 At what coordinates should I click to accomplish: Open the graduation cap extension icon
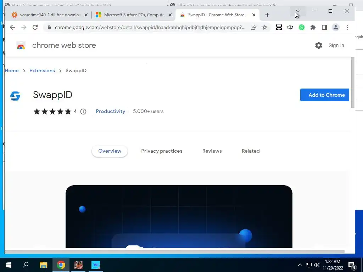tap(290, 27)
